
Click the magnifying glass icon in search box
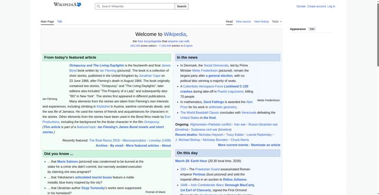[x=98, y=7]
